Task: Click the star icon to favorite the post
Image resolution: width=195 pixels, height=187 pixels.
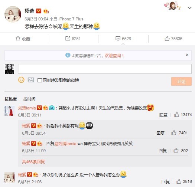Action: 18,39
